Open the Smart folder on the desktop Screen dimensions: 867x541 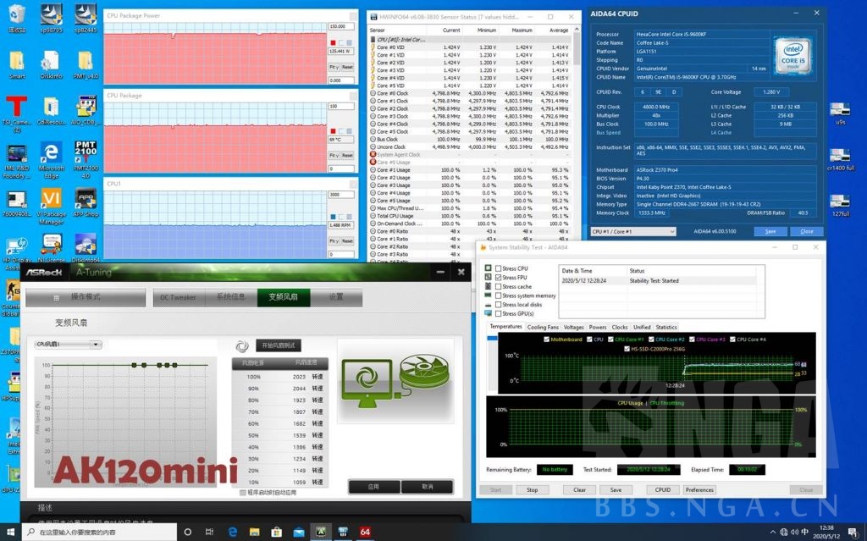[x=17, y=64]
